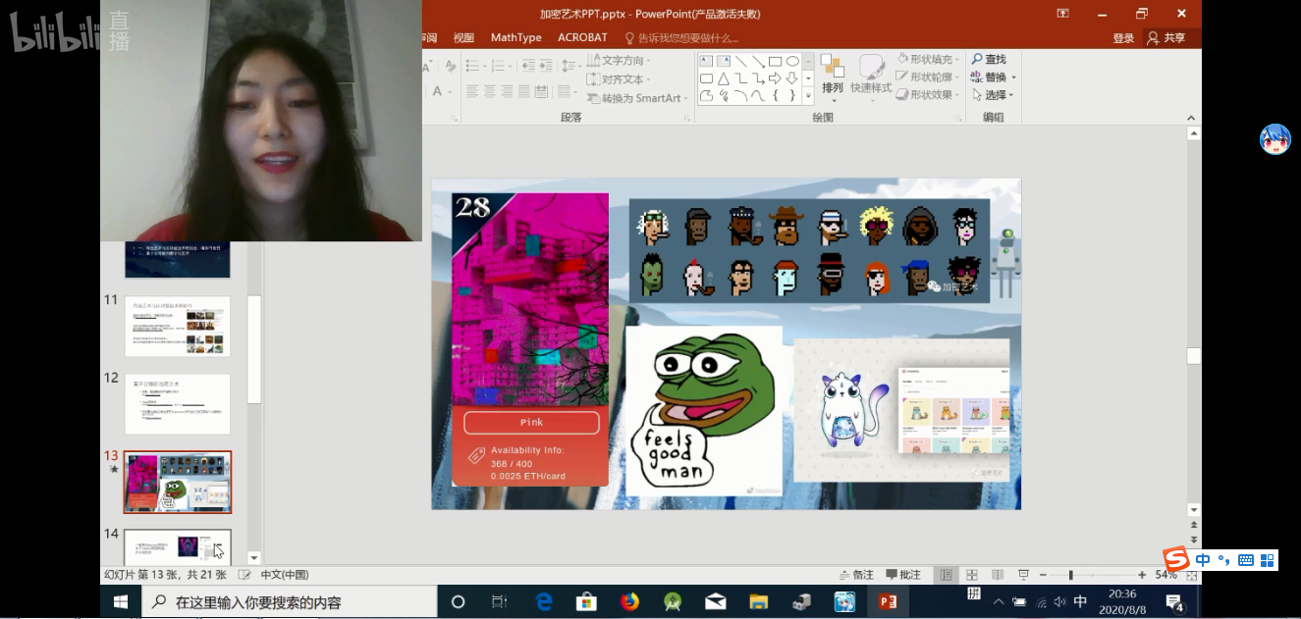Image resolution: width=1301 pixels, height=619 pixels.
Task: Open Firefox from taskbar
Action: click(629, 601)
